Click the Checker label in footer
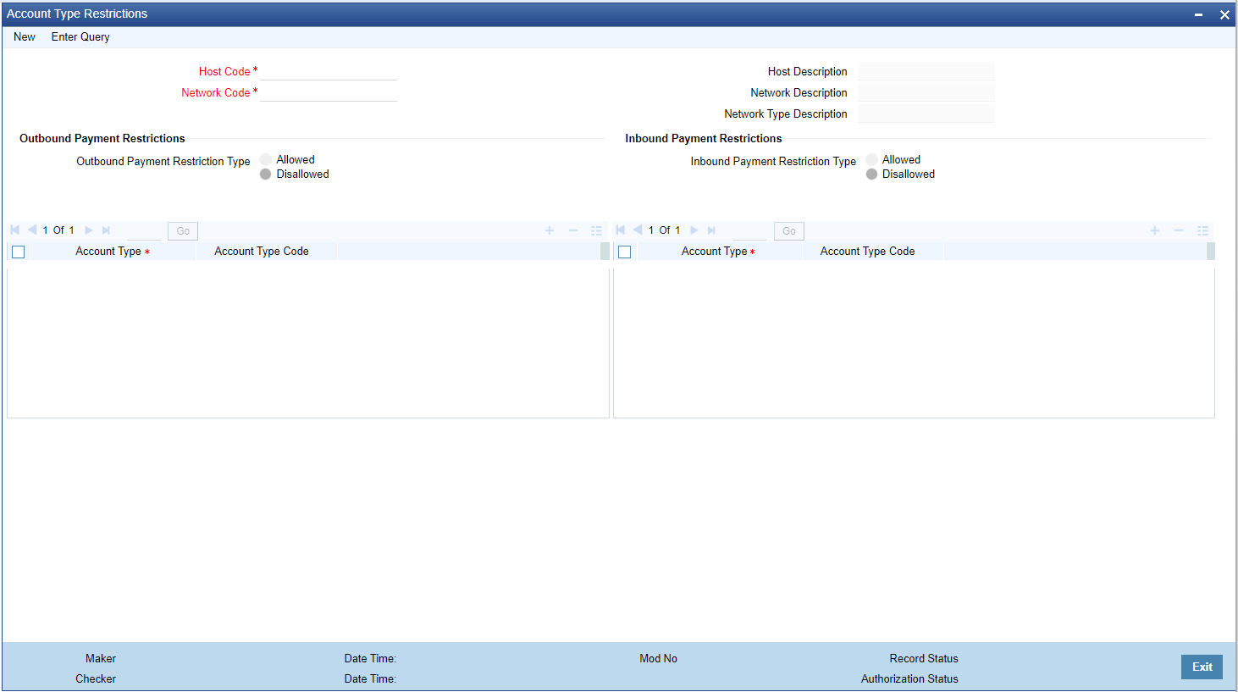 (96, 679)
